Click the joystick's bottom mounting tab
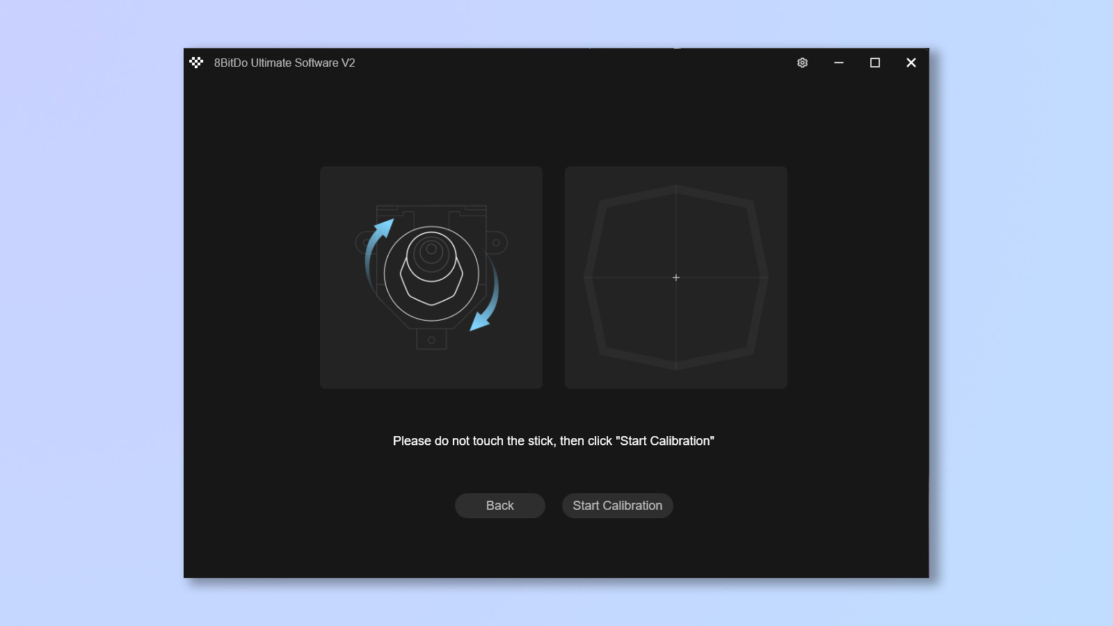The height and width of the screenshot is (626, 1113). point(431,339)
